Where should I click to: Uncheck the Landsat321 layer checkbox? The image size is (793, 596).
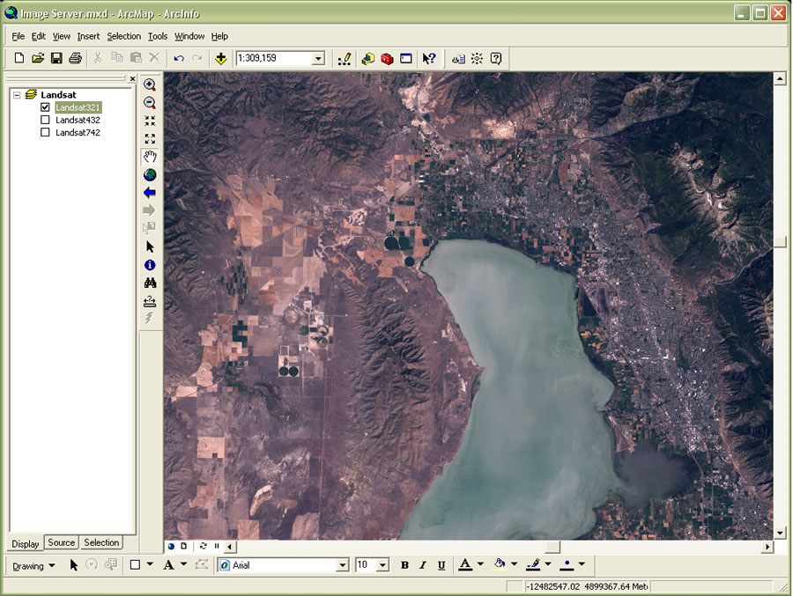(45, 107)
